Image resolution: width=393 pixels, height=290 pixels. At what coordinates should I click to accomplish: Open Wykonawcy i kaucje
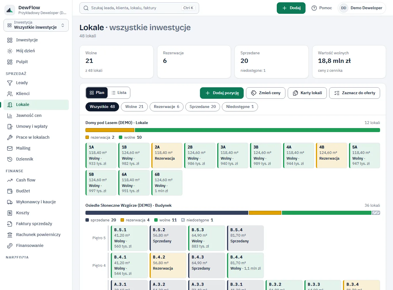[36, 202]
